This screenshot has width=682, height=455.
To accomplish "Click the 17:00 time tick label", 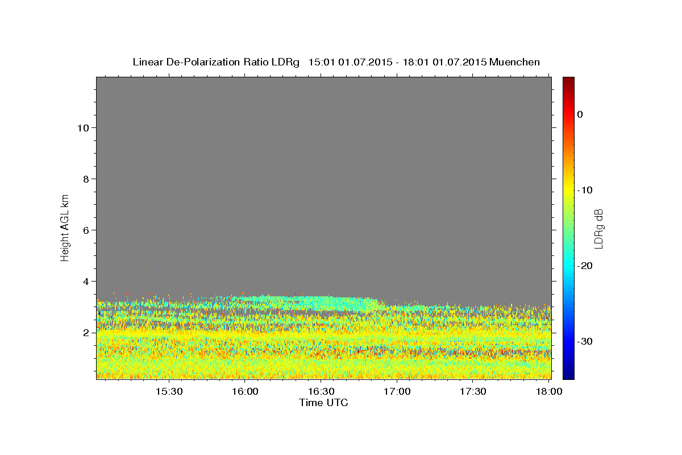I will pos(397,392).
